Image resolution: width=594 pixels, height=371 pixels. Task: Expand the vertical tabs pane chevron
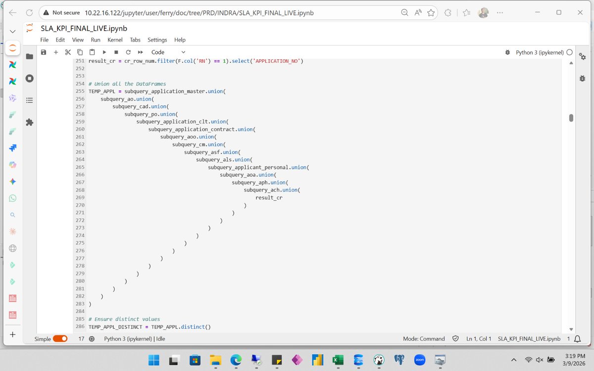tap(12, 31)
